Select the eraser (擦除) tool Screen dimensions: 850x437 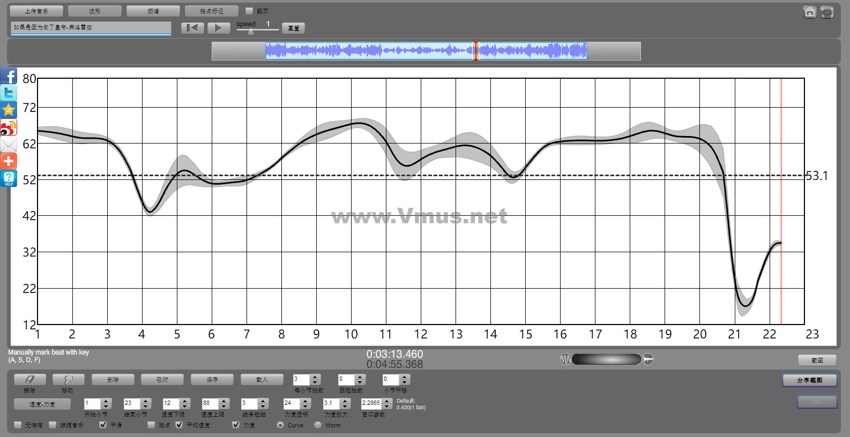(x=29, y=380)
